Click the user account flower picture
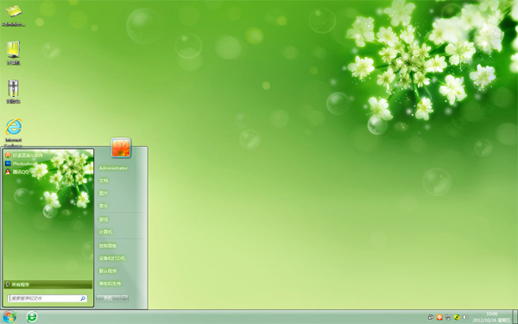The image size is (518, 324). point(121,148)
